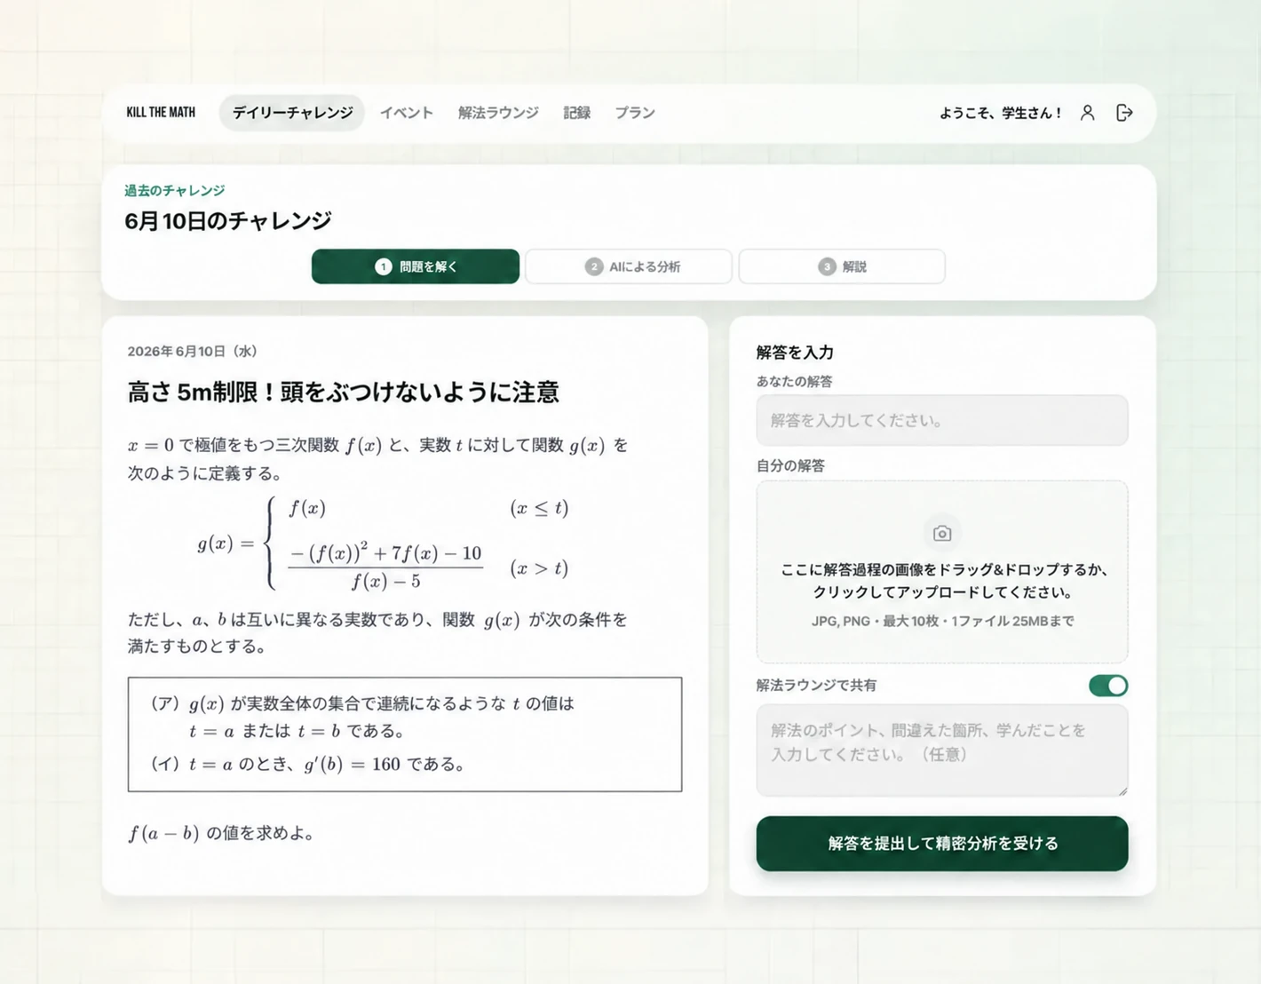Image resolution: width=1261 pixels, height=984 pixels.
Task: Click the KILL THE MATH logo
Action: 161,113
